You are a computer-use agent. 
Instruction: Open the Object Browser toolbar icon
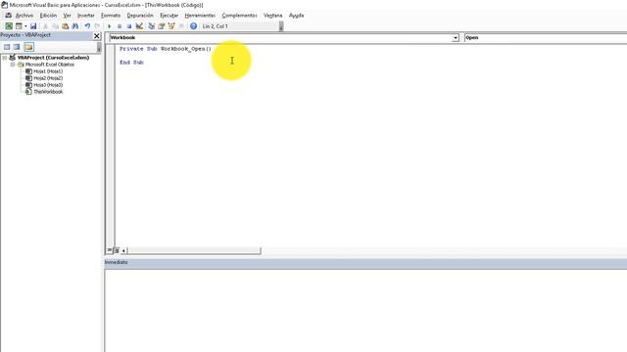171,26
